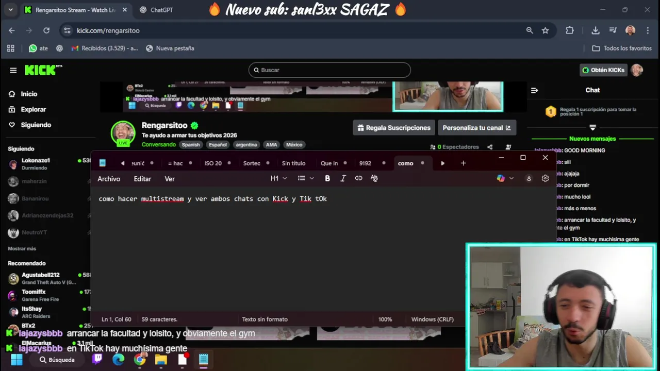Open Recibidos Gmail bookmark

tap(105, 48)
